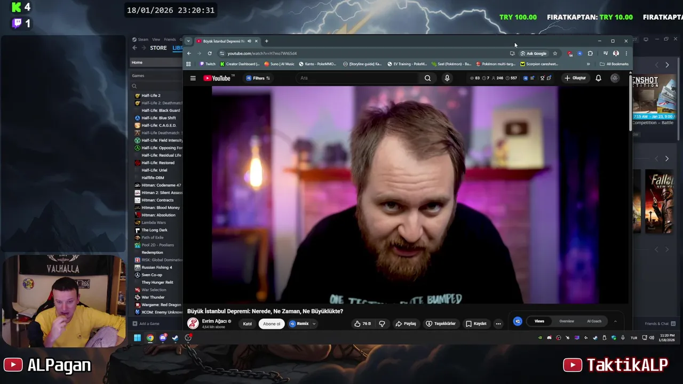
Task: Open Chrome extensions puzzle icon
Action: pos(590,53)
